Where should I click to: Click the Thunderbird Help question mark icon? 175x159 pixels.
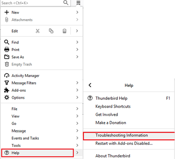coord(90,98)
